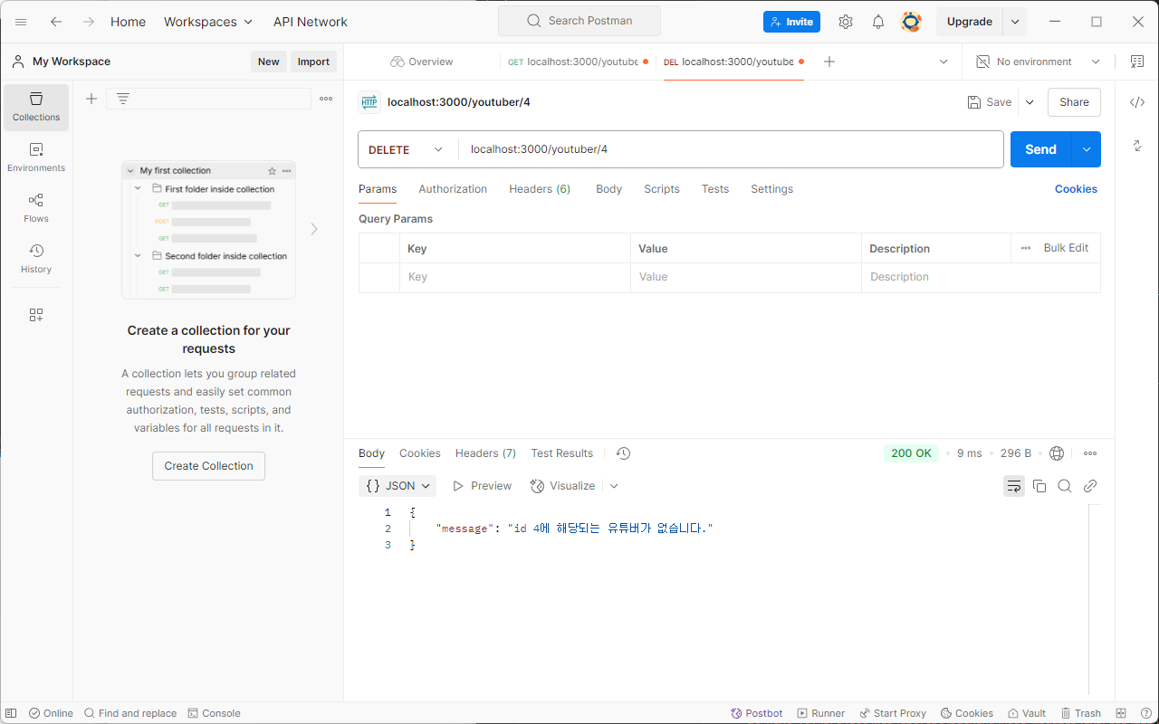Click the Import button
Viewport: 1159px width, 724px height.
tap(313, 62)
